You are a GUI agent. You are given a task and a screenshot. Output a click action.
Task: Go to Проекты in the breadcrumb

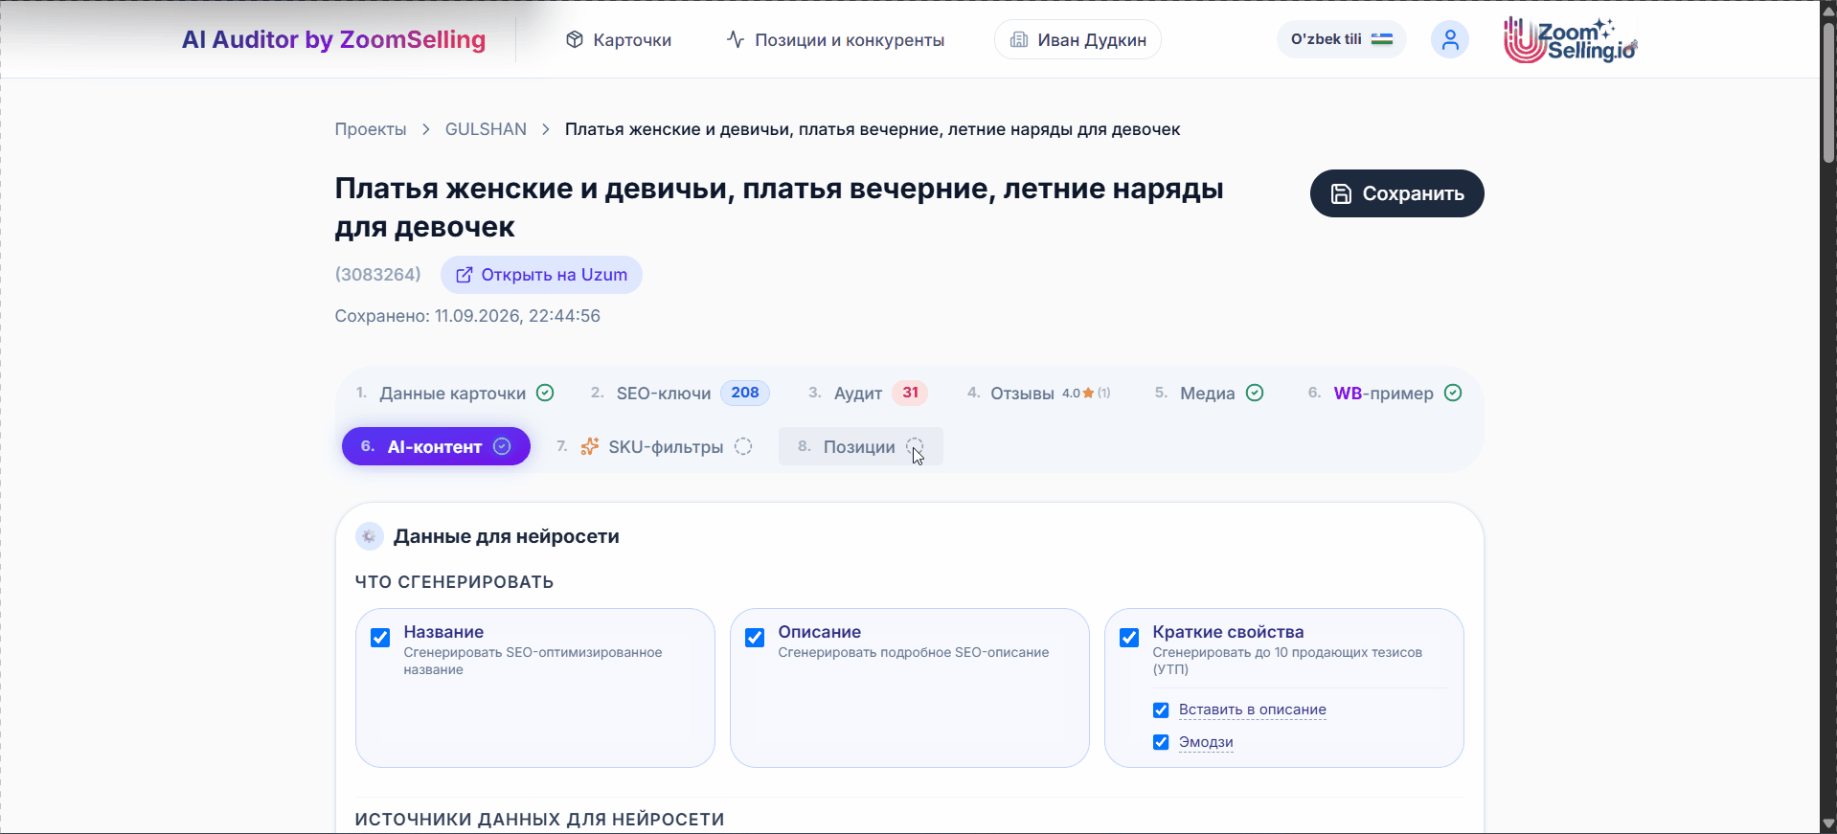371,129
